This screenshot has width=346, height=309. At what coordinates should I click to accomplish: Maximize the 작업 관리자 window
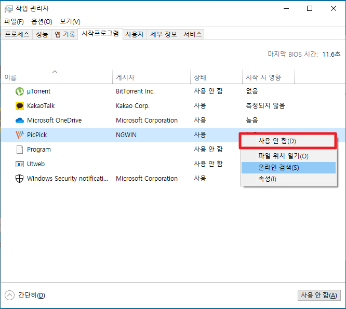[310, 9]
